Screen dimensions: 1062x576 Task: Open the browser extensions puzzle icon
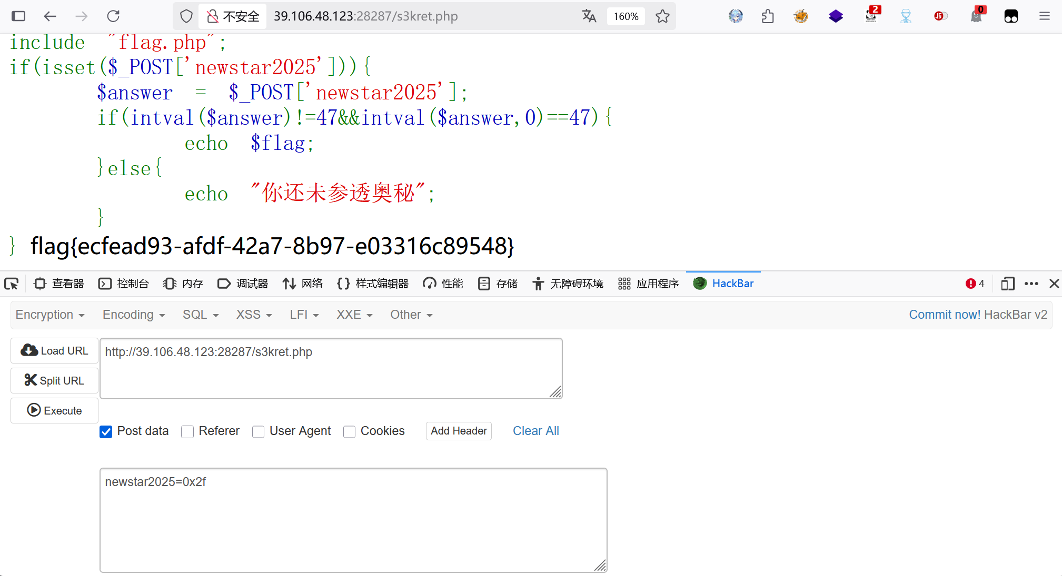coord(768,16)
